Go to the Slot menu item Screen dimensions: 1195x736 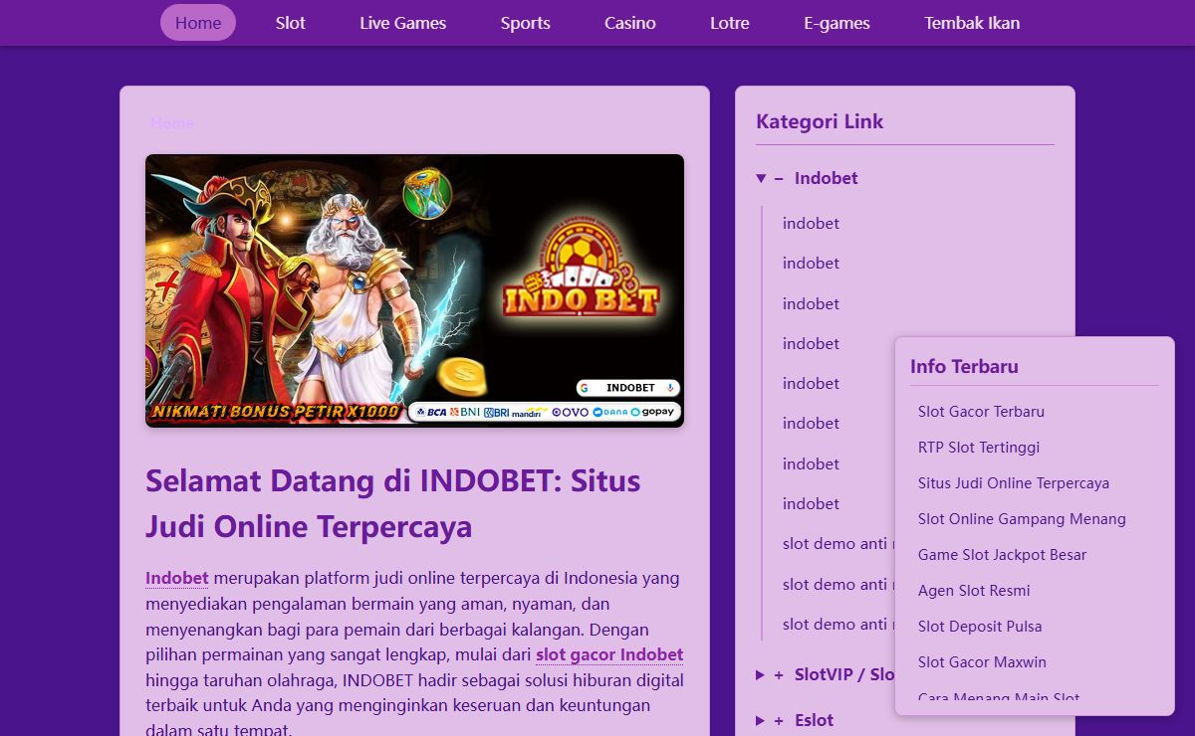click(x=291, y=23)
